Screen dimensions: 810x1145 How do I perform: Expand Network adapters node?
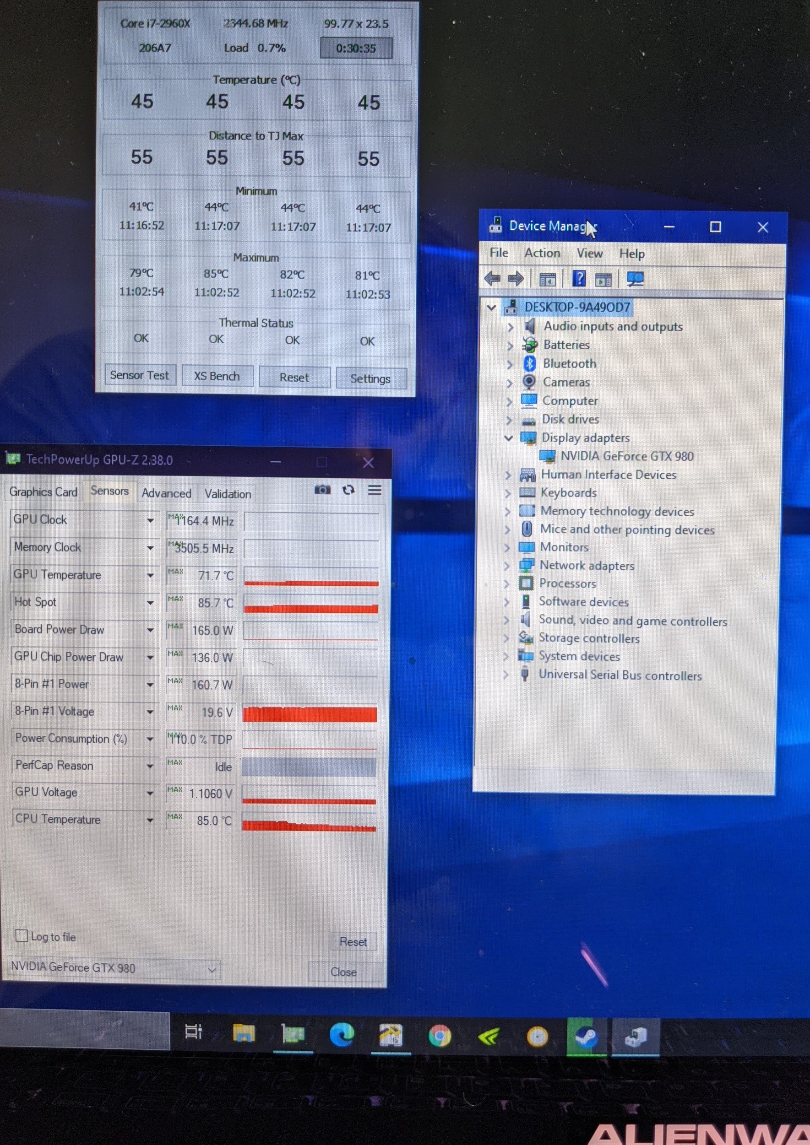tap(507, 566)
